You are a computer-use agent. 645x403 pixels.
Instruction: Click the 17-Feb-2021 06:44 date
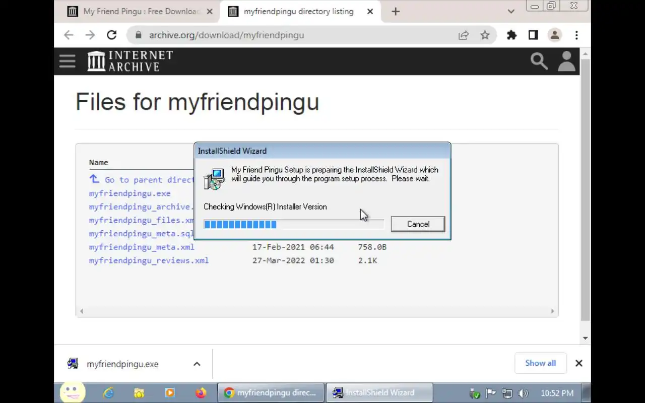(293, 247)
